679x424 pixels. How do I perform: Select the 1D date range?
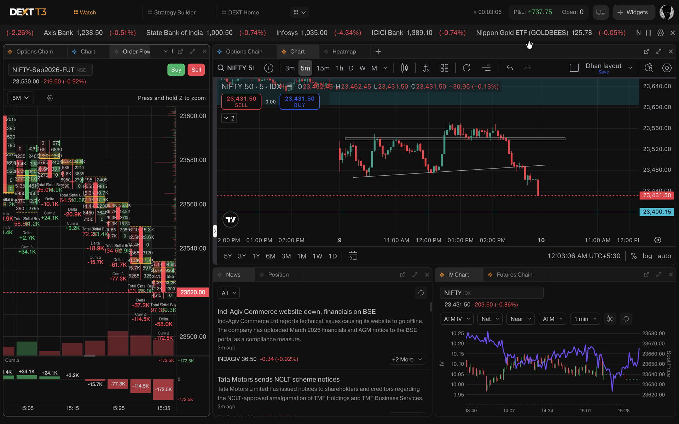[x=333, y=256]
